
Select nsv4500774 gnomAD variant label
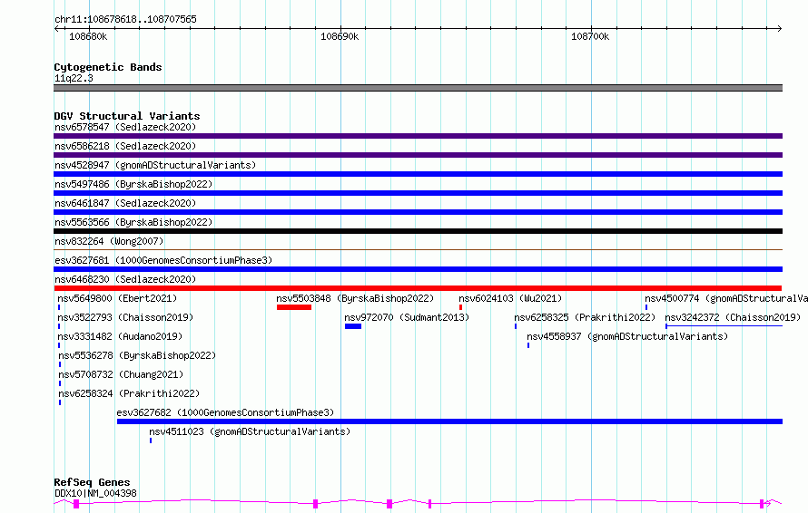click(x=726, y=298)
